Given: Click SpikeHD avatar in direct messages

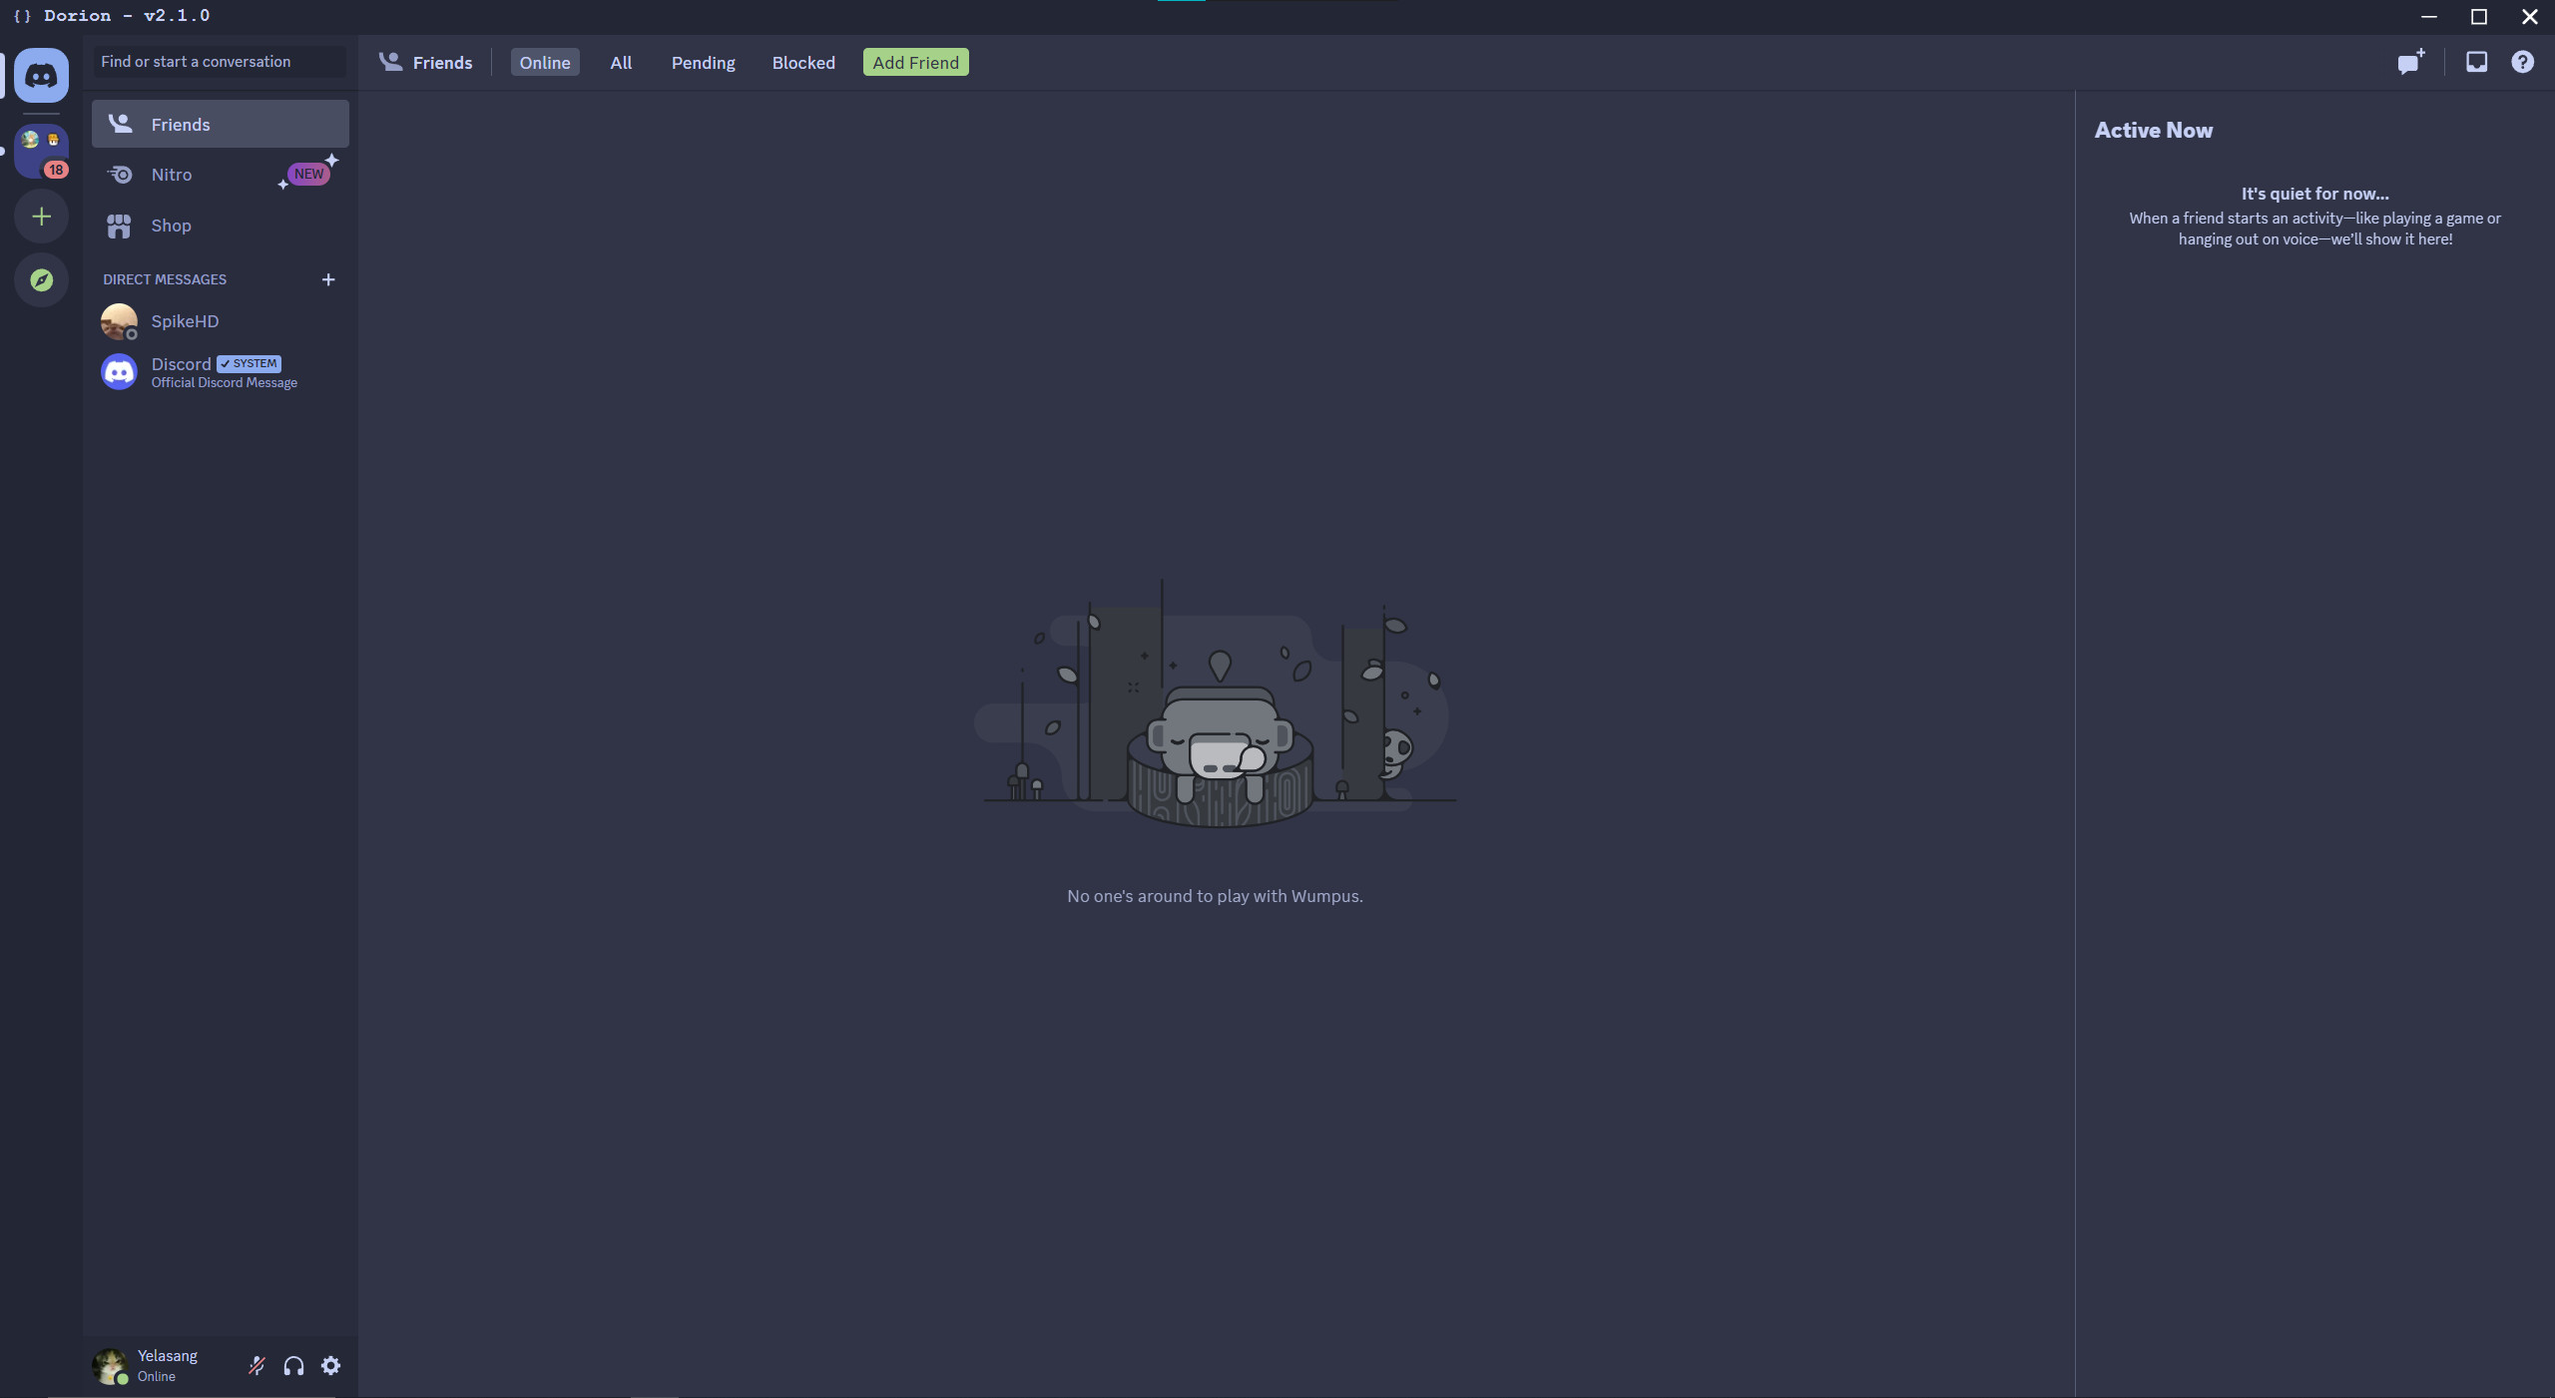Looking at the screenshot, I should click(119, 321).
